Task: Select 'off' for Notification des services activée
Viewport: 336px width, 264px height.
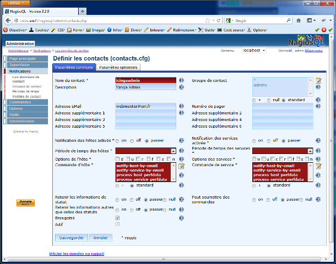Action: (269, 141)
